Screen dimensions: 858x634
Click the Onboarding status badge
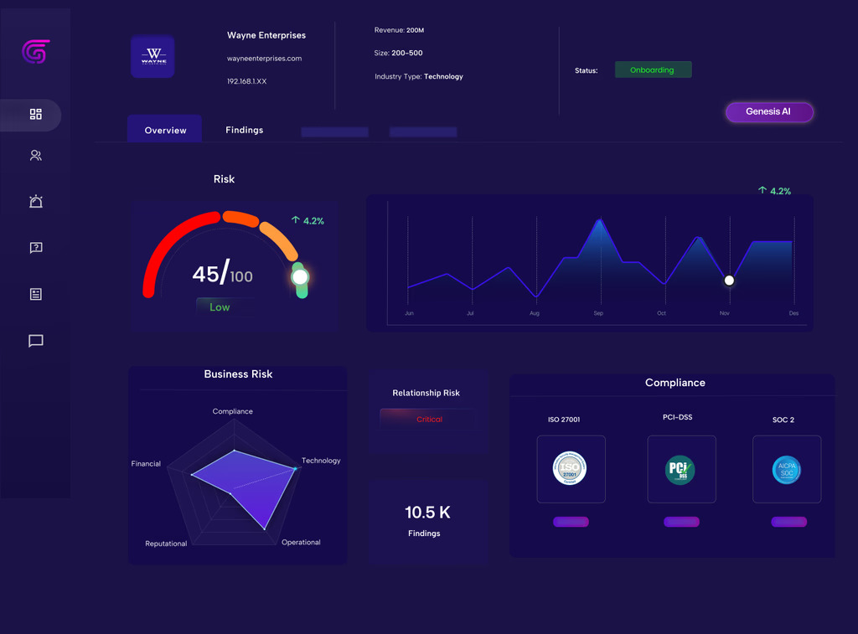pyautogui.click(x=653, y=70)
